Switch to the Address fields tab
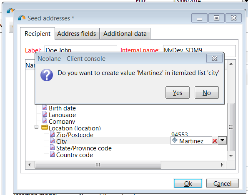Viewport: 248px width, 195px height. [x=77, y=34]
